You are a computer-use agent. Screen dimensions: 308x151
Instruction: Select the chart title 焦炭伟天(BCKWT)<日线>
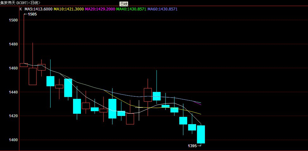[x=21, y=3]
